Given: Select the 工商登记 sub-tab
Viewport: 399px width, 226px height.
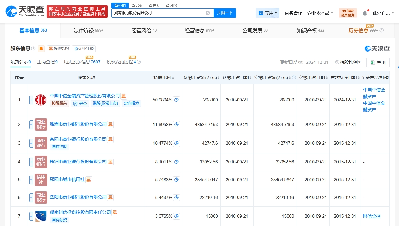Looking at the screenshot, I should click(47, 62).
